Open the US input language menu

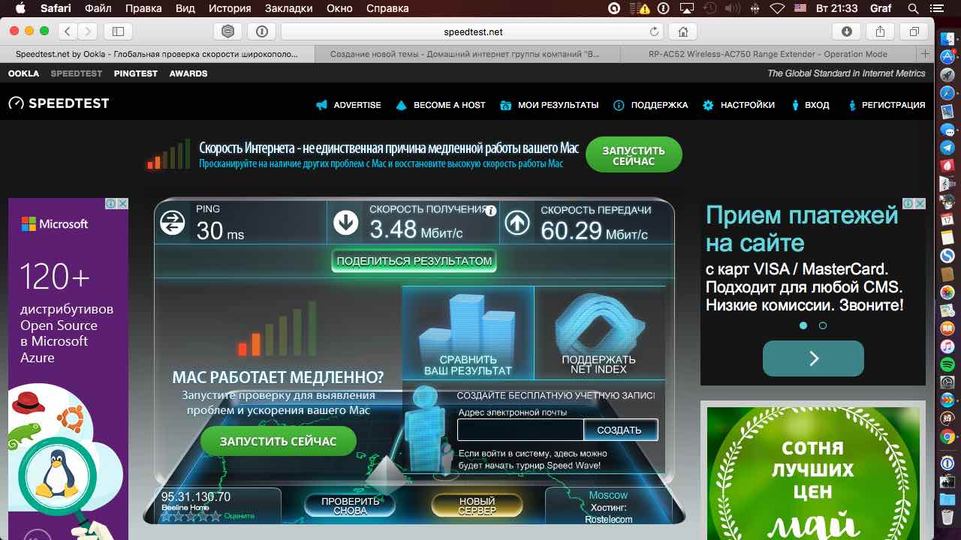pos(800,8)
